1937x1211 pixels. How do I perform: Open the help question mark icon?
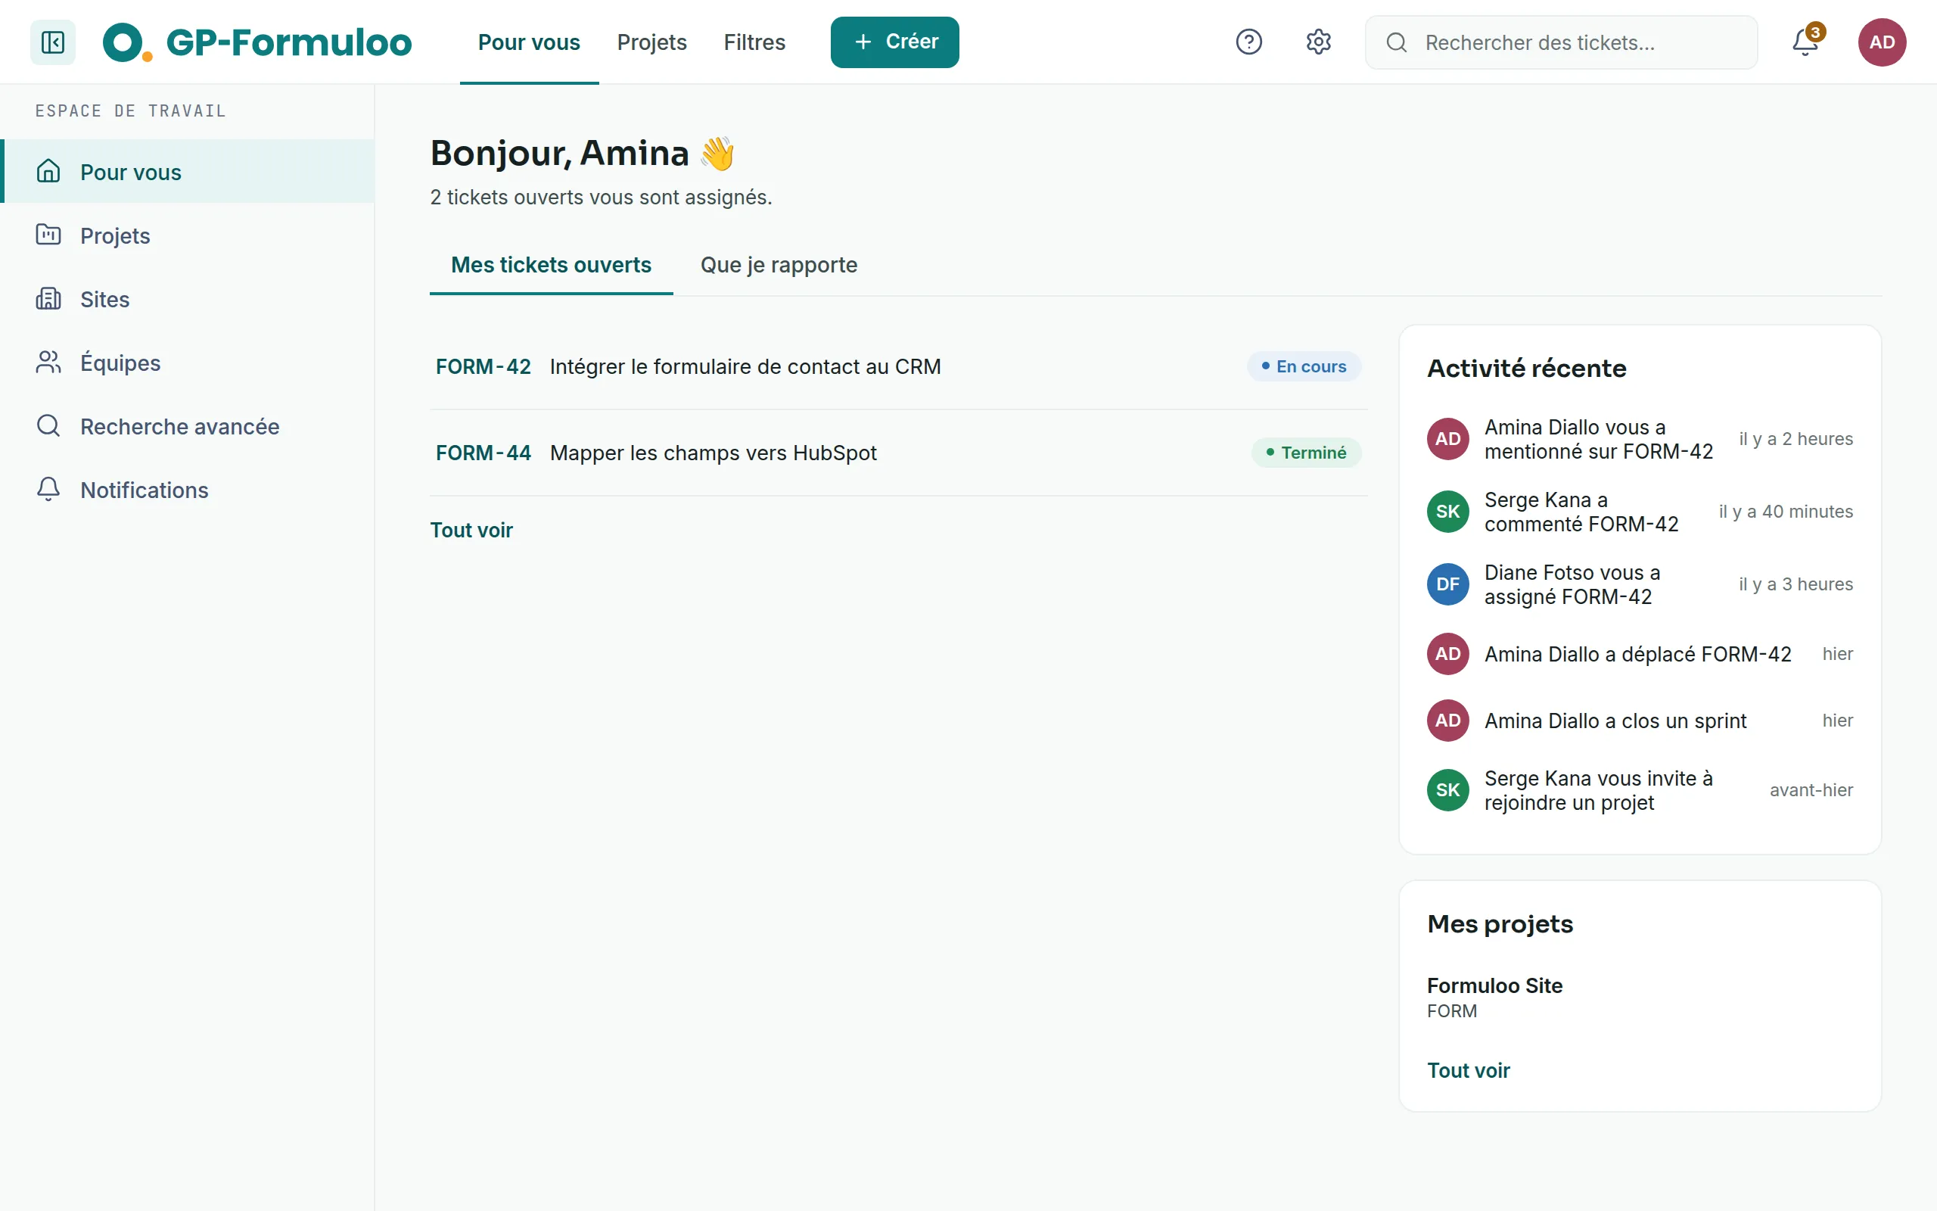coord(1248,42)
